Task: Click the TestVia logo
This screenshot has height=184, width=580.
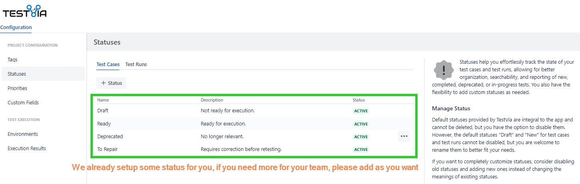Action: pos(25,12)
